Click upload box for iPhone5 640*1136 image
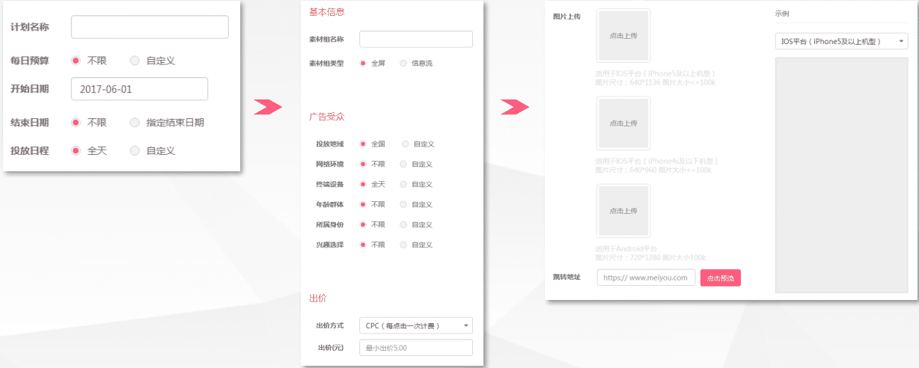Viewport: 919px width, 368px height. pyautogui.click(x=623, y=35)
